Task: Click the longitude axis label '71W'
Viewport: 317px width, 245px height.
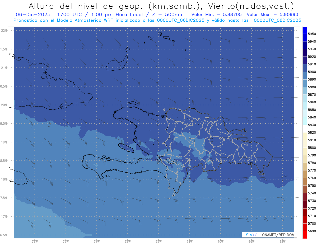Action: click(x=189, y=242)
